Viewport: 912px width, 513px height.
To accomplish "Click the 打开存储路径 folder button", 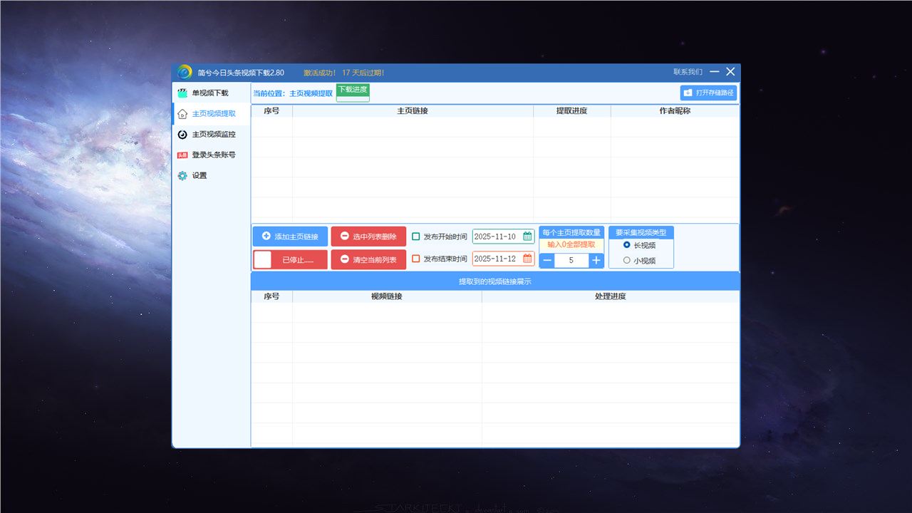I will [x=708, y=93].
